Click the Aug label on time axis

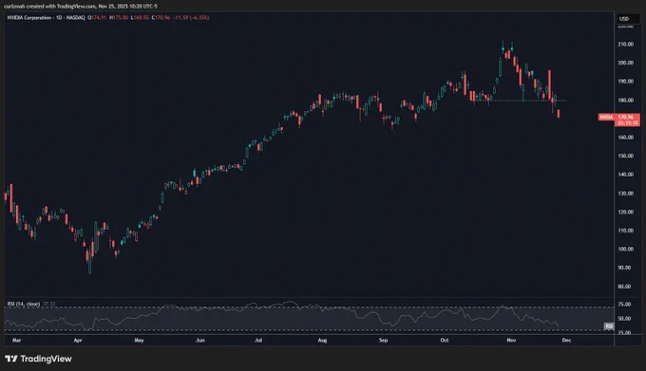coord(322,340)
